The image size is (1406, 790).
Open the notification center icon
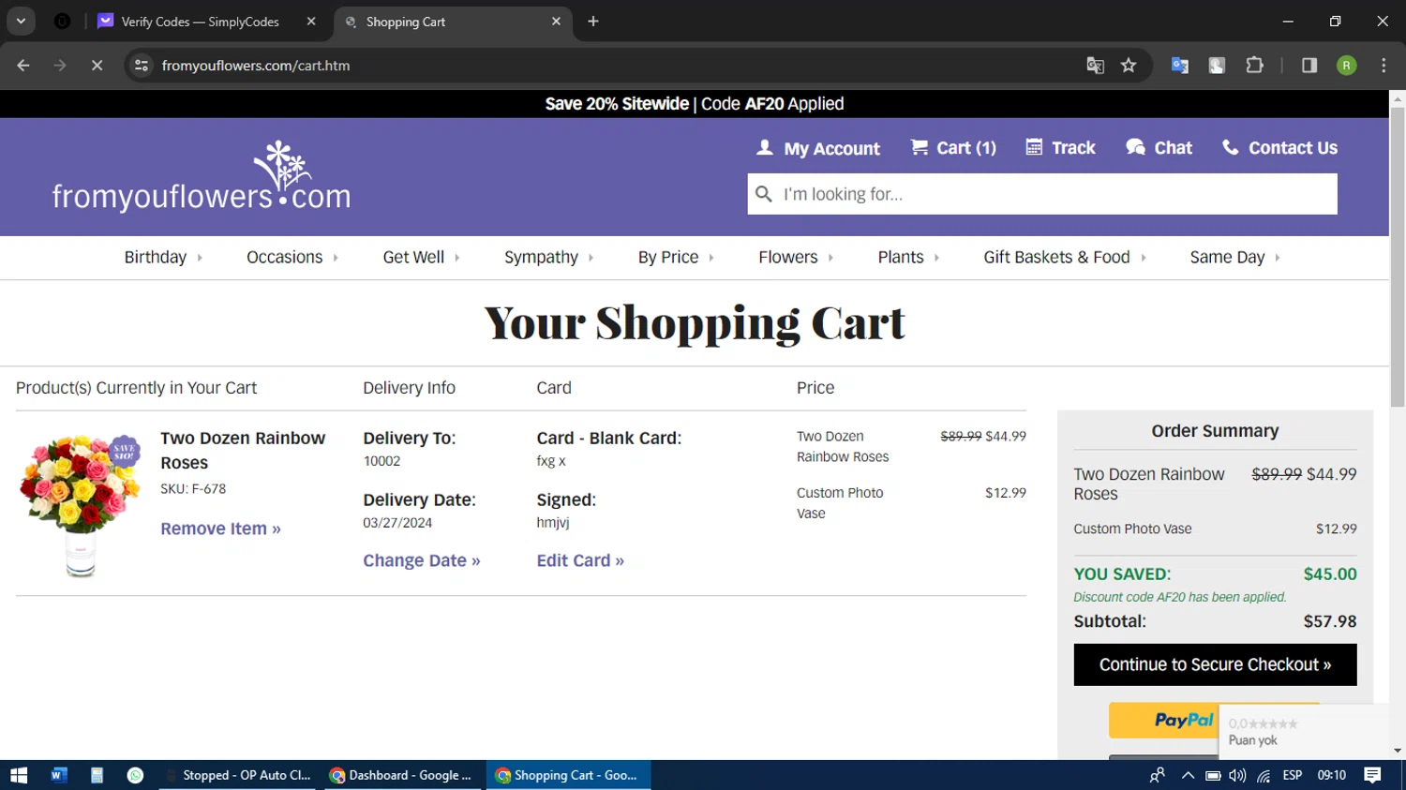coord(1372,775)
